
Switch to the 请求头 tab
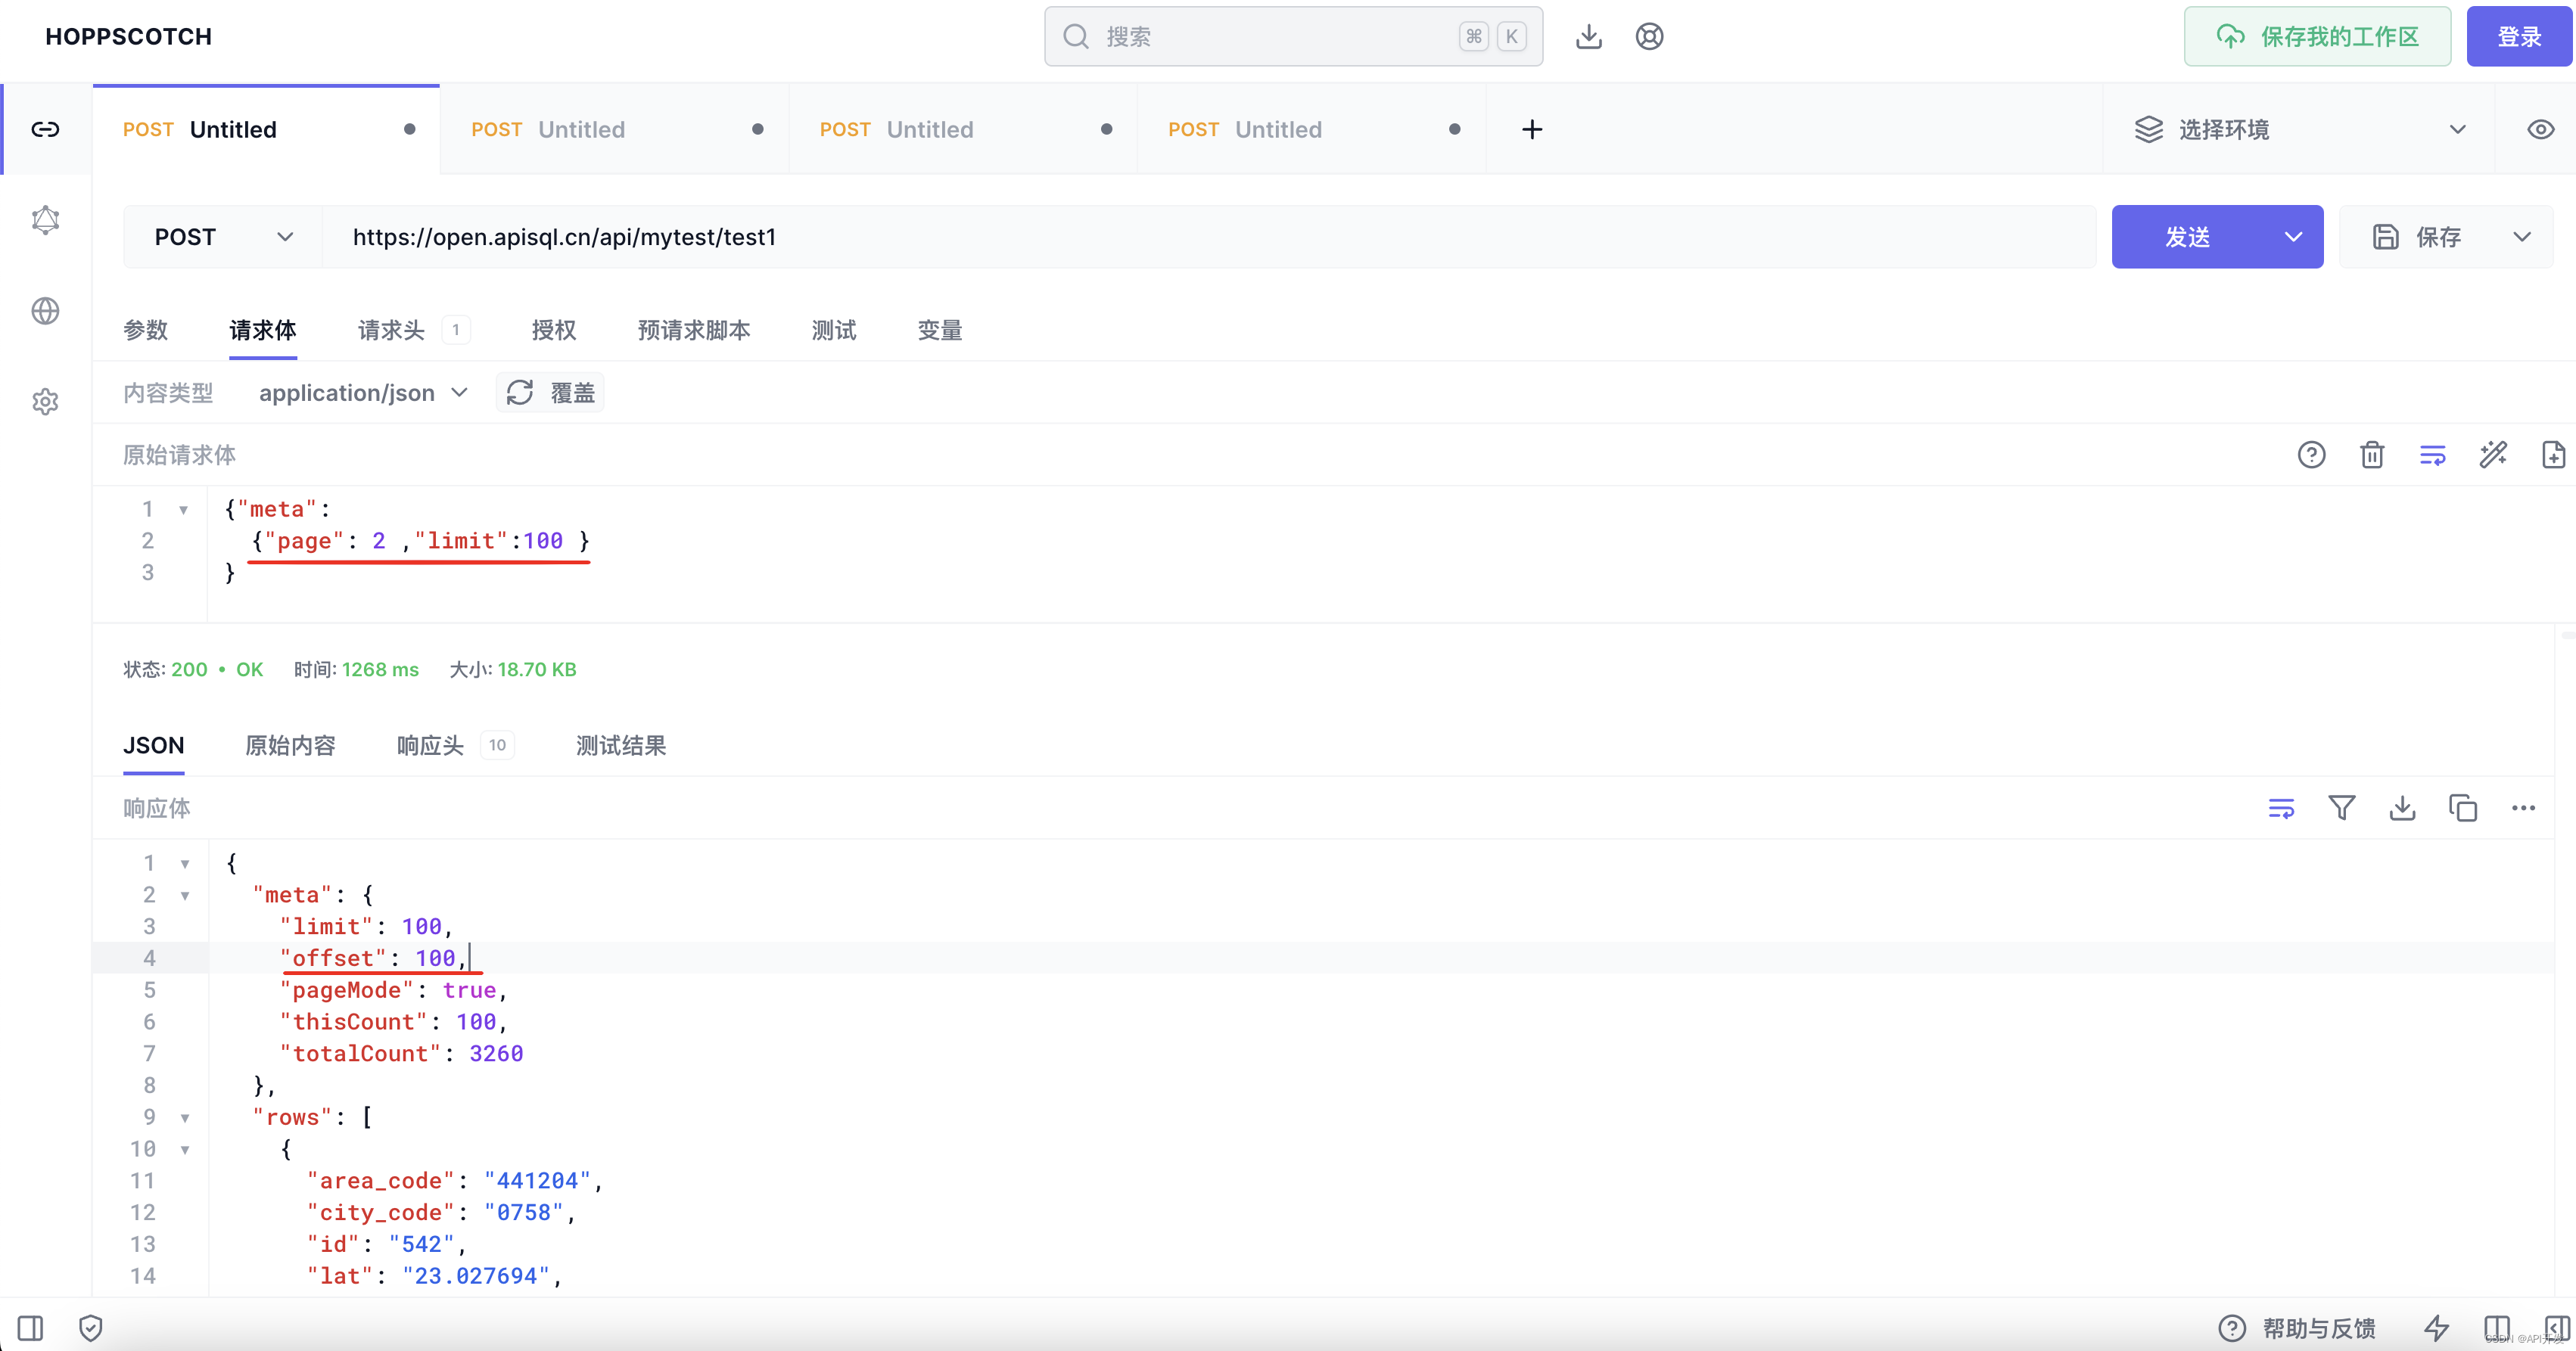391,330
